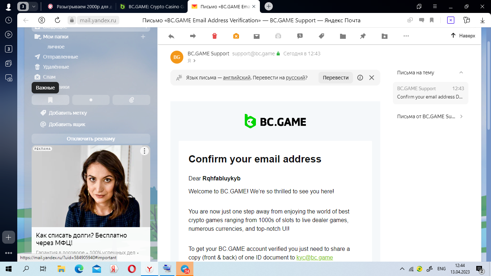Bookmark this page in the address bar
The image size is (491, 276).
point(432,20)
